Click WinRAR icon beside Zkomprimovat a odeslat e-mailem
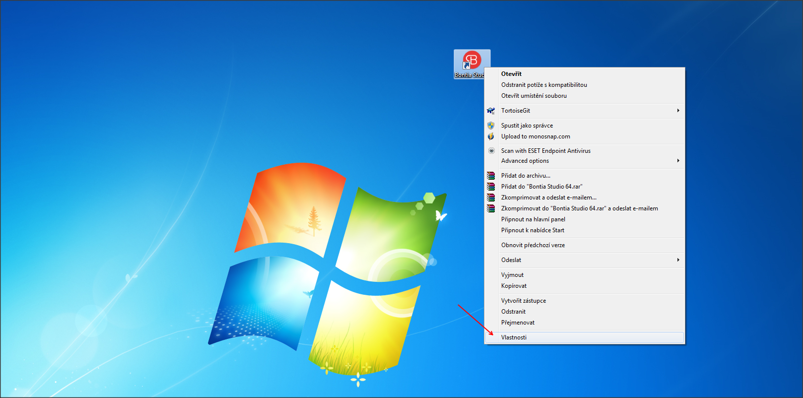The width and height of the screenshot is (803, 398). point(491,198)
